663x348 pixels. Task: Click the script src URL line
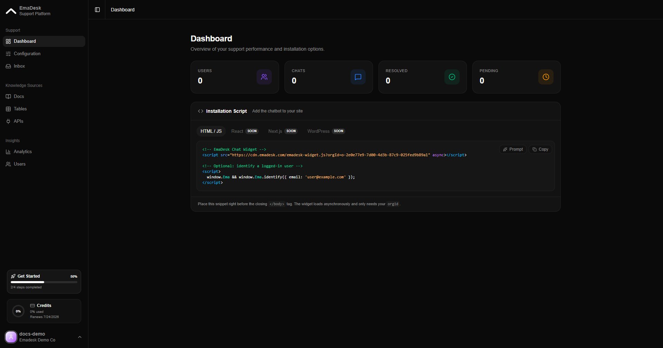334,155
